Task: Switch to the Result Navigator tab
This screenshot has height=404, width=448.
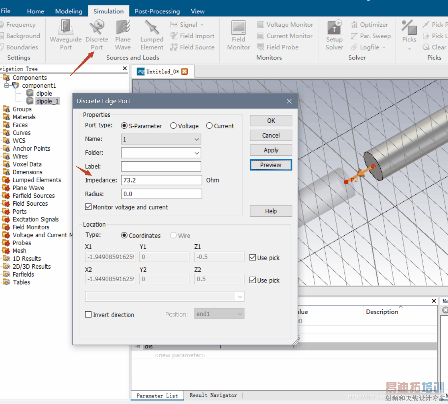Action: (213, 395)
